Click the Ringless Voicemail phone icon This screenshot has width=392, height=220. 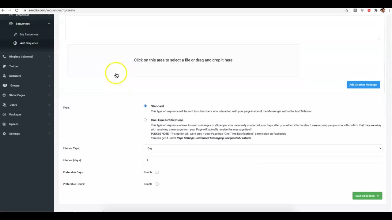tap(4, 57)
